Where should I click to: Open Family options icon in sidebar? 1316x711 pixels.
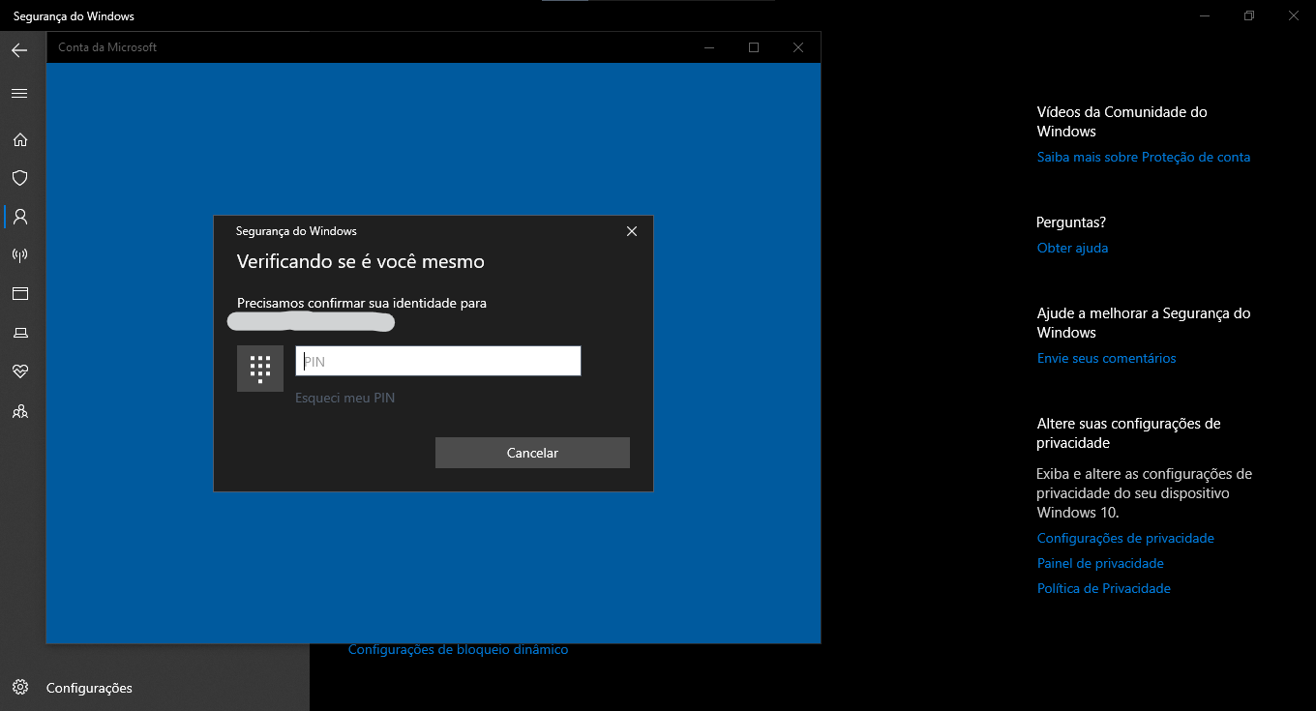click(19, 411)
